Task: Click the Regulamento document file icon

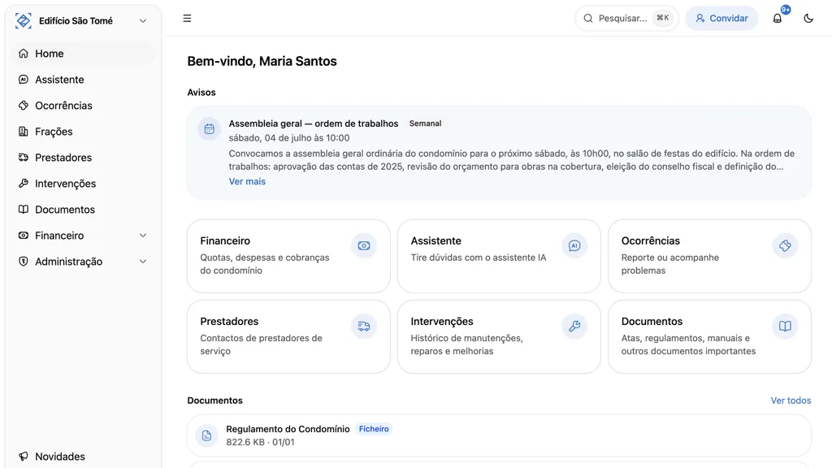Action: 207,435
